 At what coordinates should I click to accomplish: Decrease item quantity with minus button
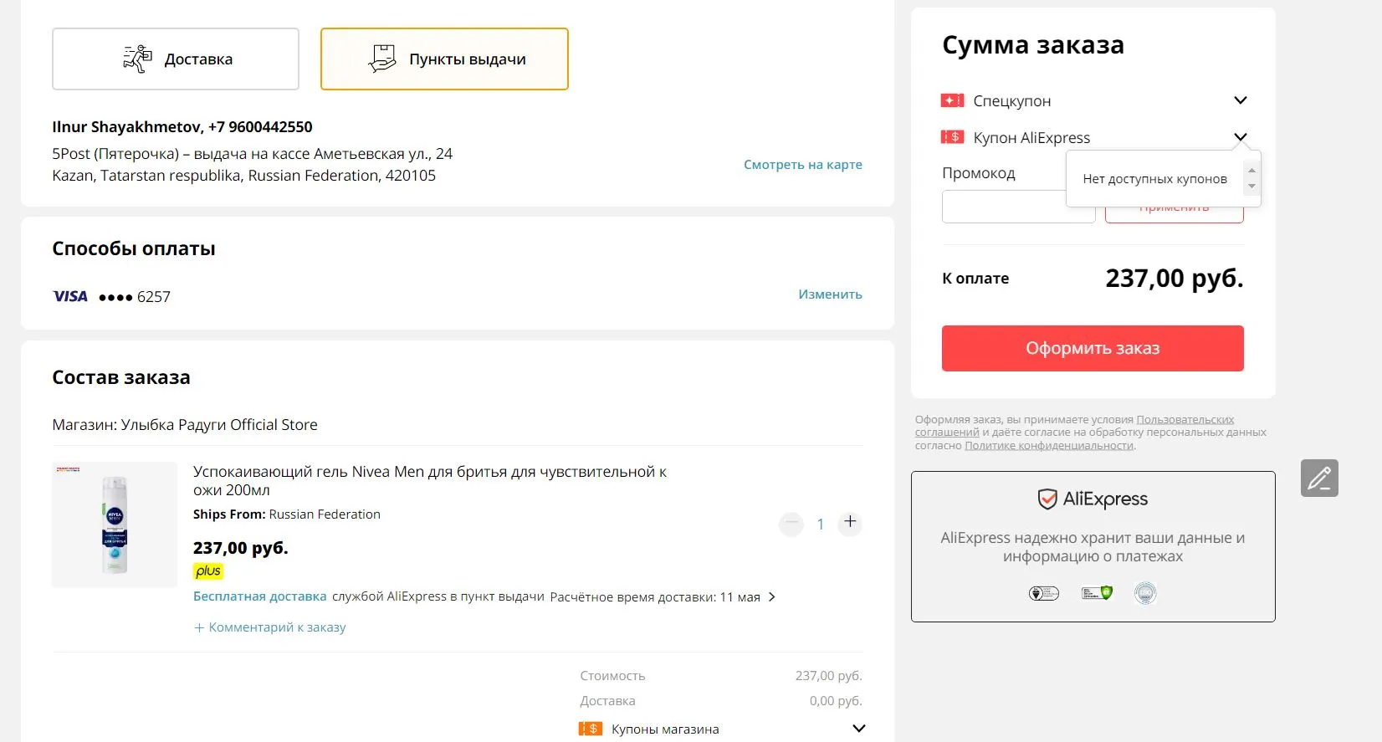click(x=791, y=524)
